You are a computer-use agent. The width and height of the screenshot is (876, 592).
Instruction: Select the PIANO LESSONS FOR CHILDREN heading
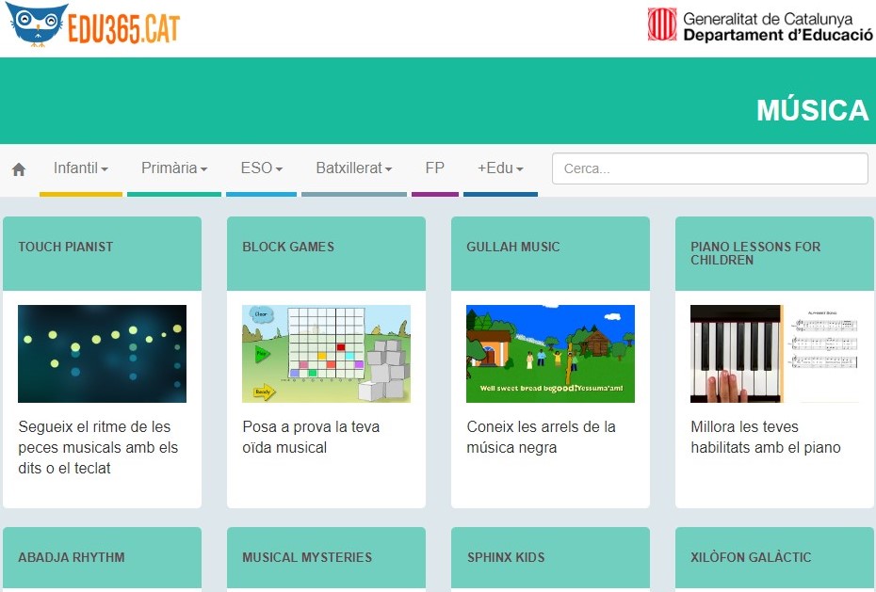[x=755, y=253]
